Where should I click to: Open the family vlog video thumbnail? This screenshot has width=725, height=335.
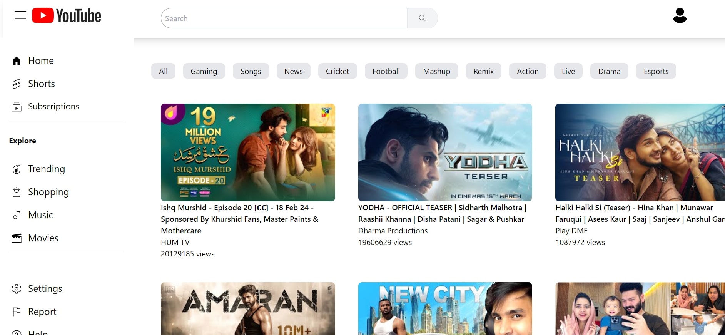(640, 308)
